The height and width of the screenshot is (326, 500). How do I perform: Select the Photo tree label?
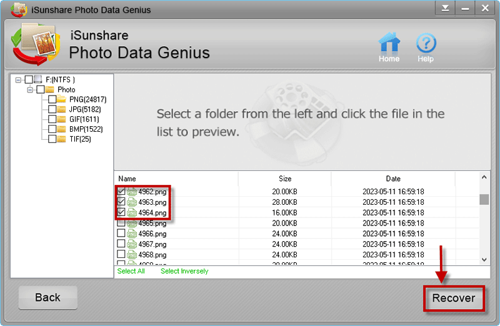pos(66,89)
